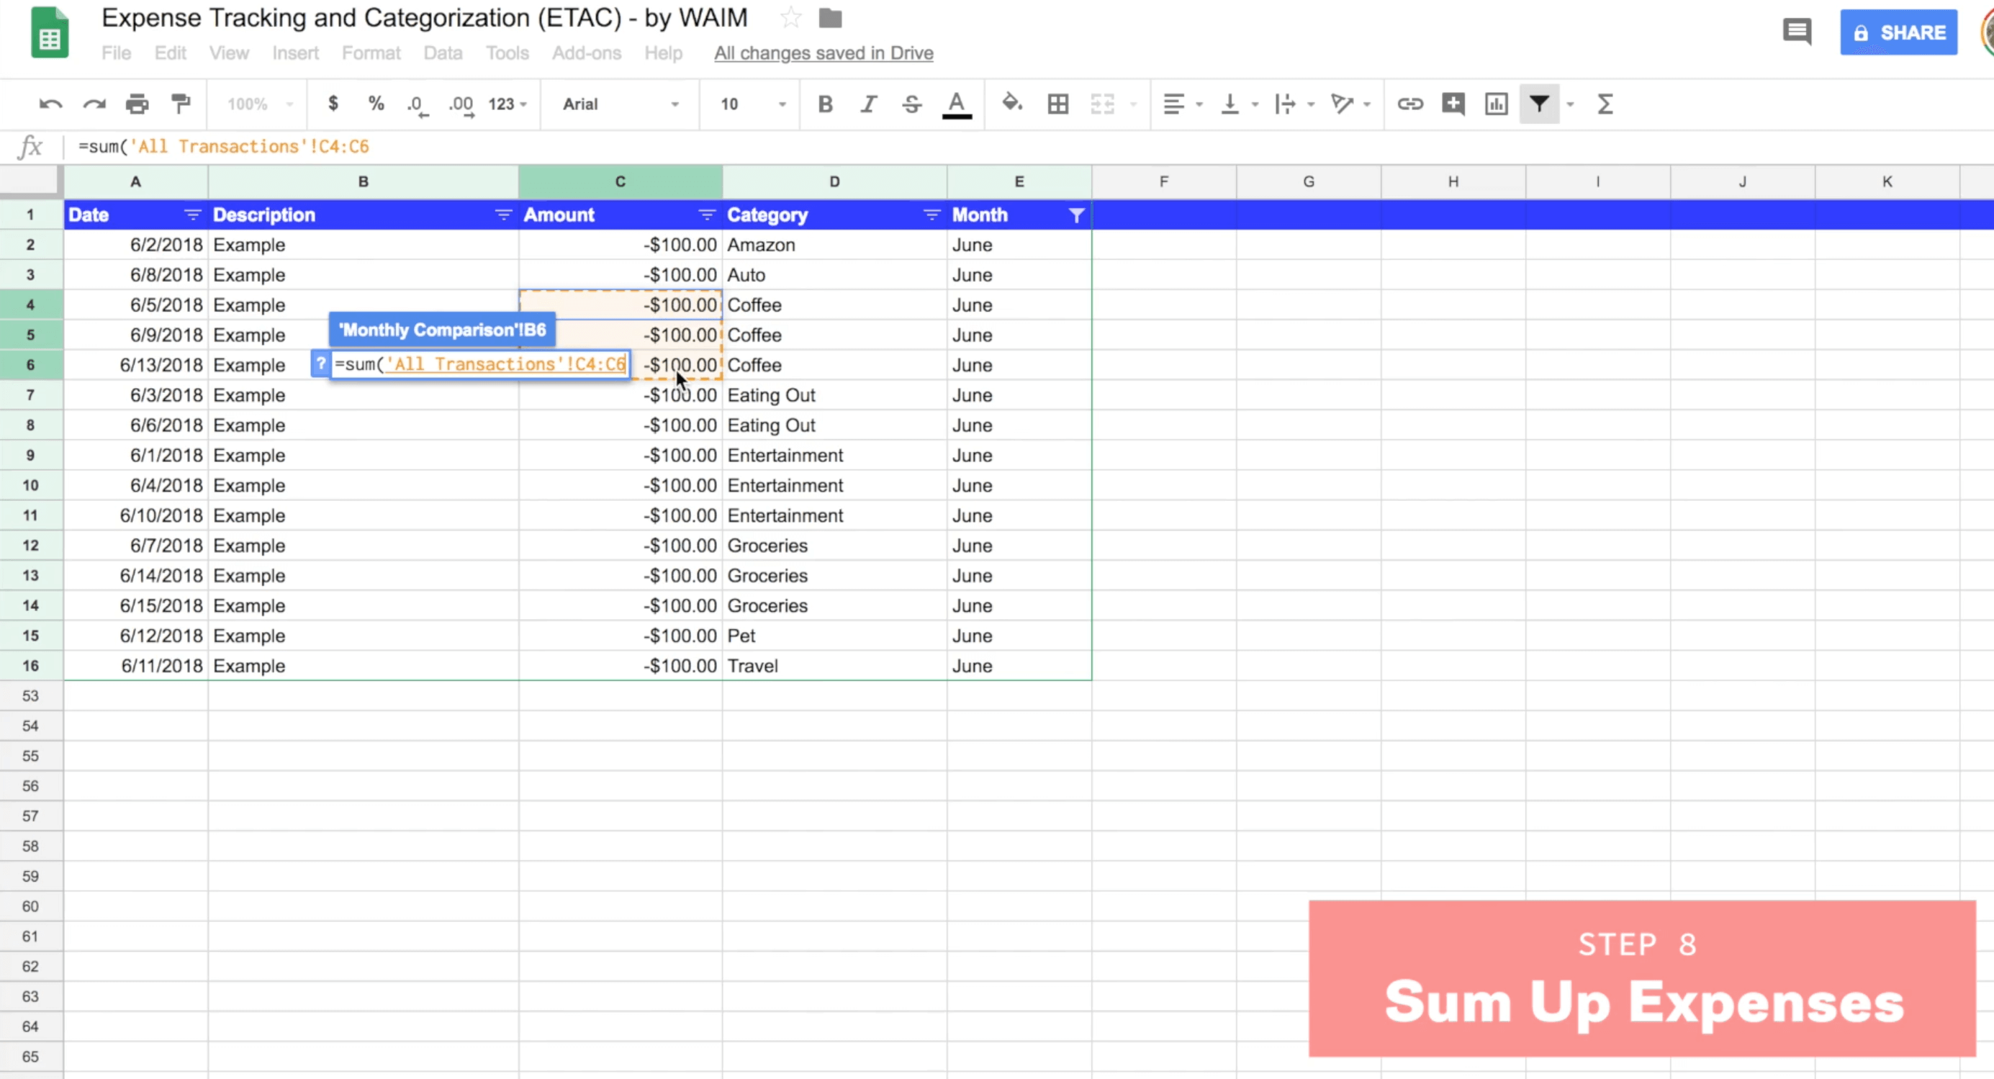
Task: Open the Month column filter dropdown
Action: (1076, 215)
